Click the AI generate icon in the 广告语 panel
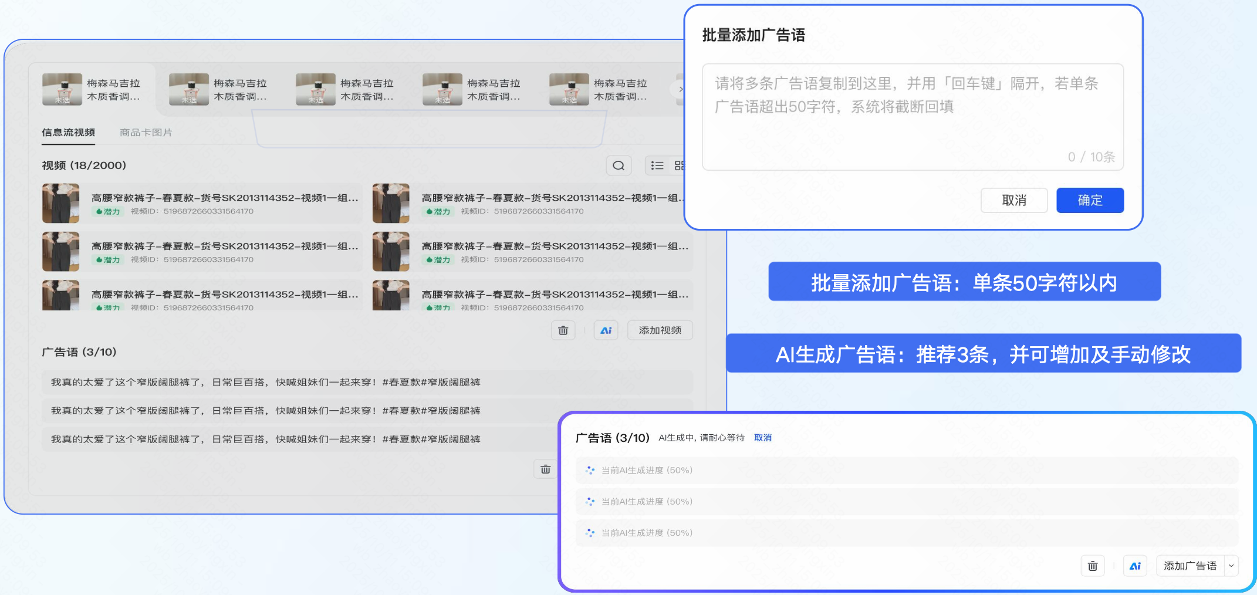The image size is (1257, 595). [1134, 565]
